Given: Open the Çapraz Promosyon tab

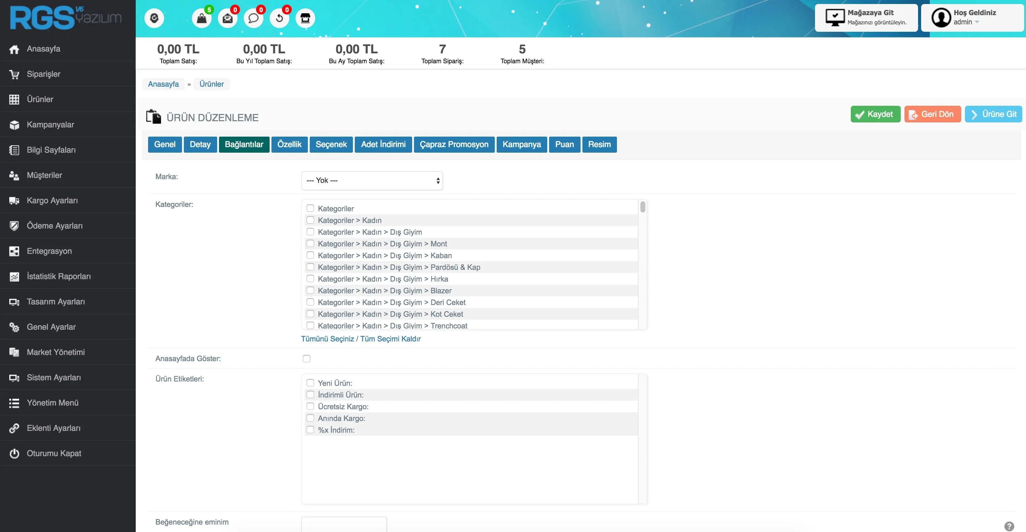Looking at the screenshot, I should (x=454, y=145).
